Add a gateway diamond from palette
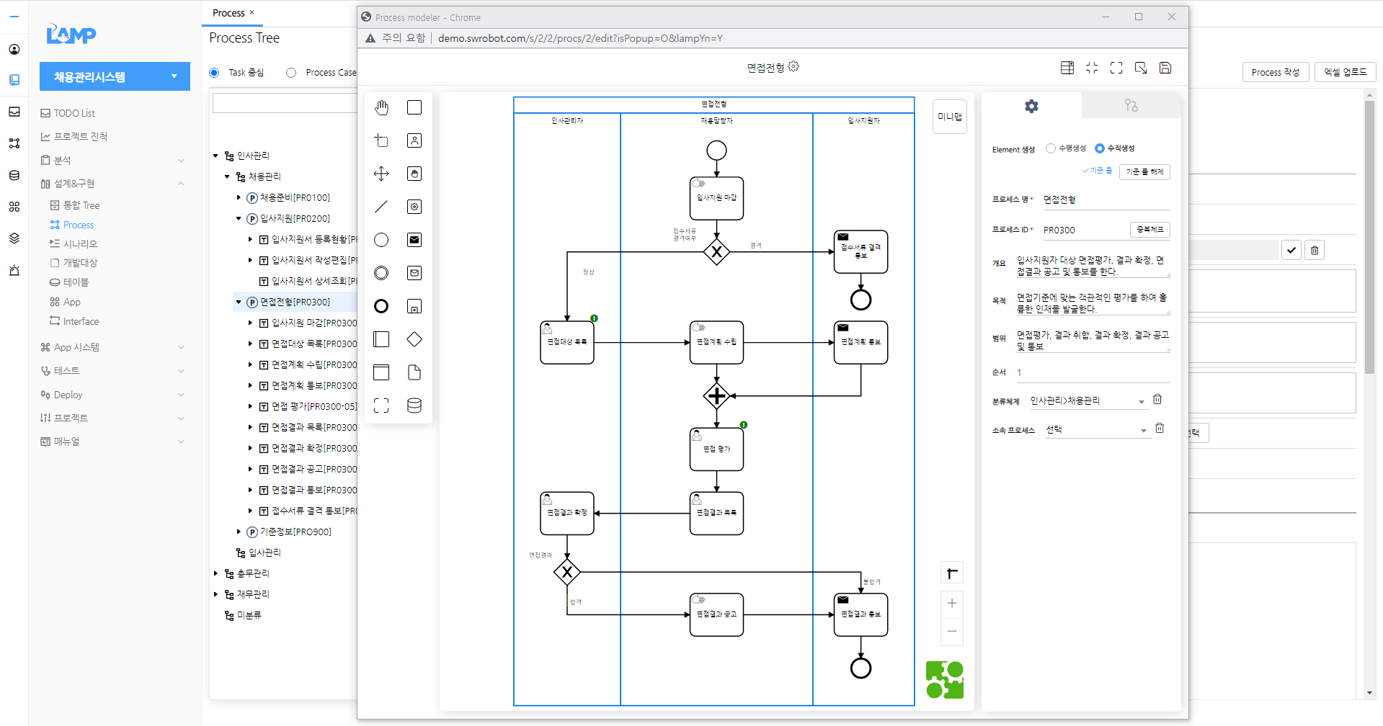This screenshot has width=1383, height=726. (414, 339)
